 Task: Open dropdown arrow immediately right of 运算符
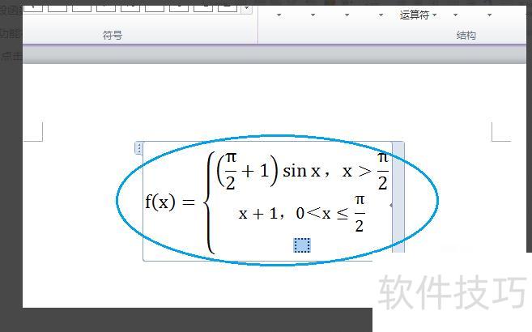click(x=455, y=15)
